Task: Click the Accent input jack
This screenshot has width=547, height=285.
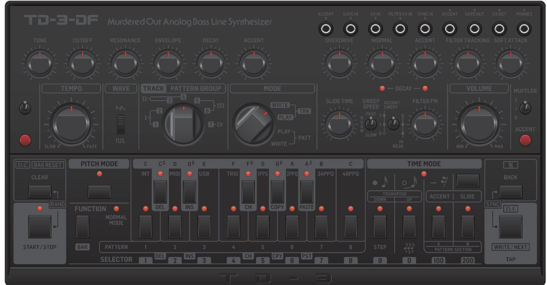Action: (326, 29)
